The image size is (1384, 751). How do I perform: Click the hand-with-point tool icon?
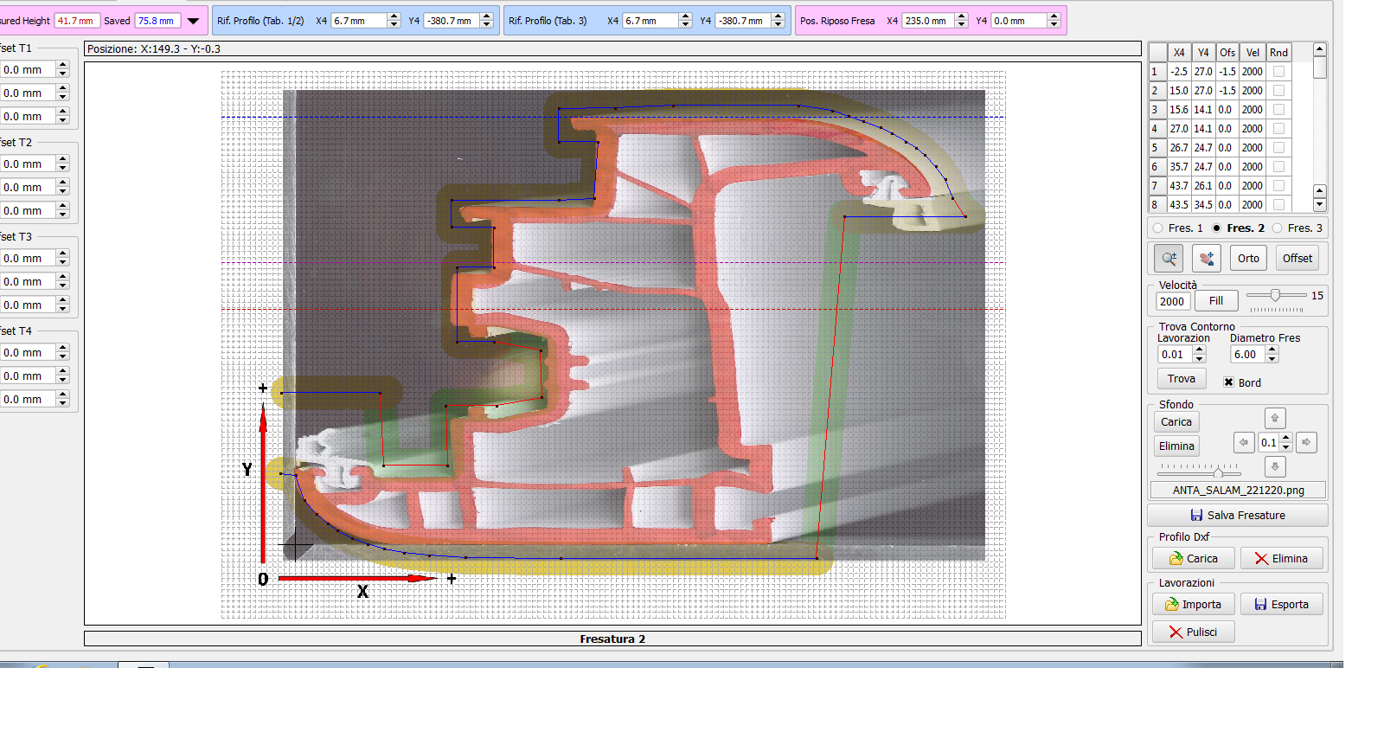pos(1206,258)
